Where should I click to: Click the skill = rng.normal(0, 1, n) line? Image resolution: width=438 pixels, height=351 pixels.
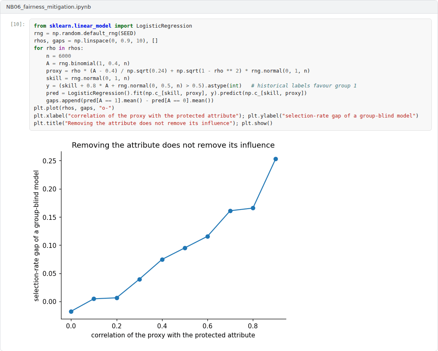[88, 78]
